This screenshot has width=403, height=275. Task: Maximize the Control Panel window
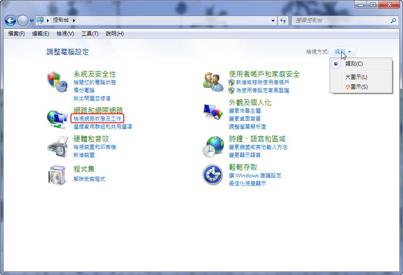373,4
